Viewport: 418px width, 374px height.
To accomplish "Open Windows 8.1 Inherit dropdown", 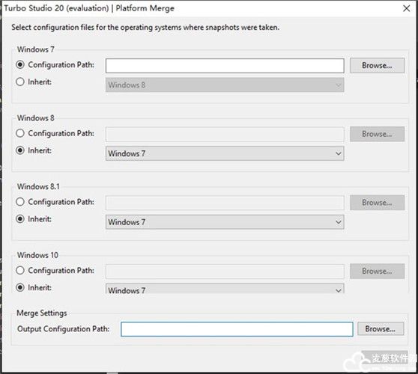I will click(x=225, y=222).
